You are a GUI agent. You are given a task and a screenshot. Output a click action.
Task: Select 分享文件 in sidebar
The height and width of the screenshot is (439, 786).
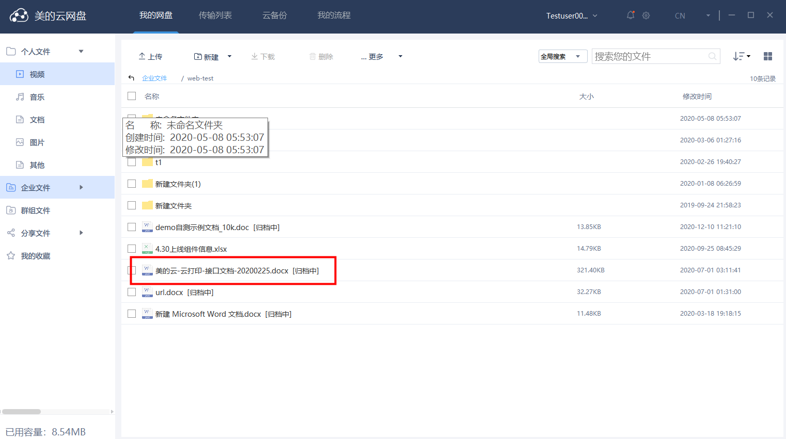(57, 233)
